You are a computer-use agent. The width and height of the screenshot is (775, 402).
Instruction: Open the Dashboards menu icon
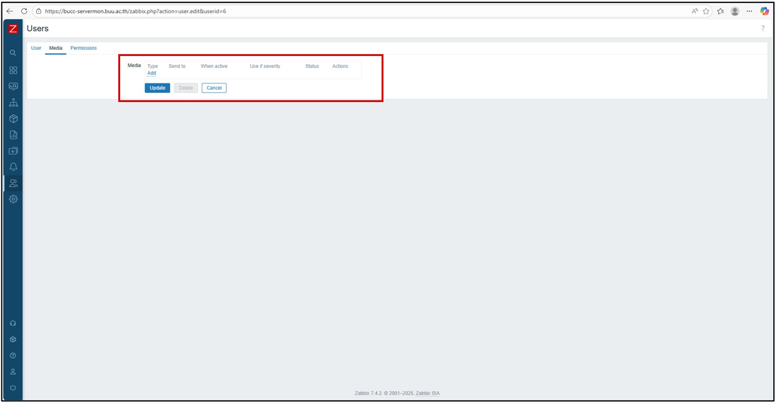13,70
